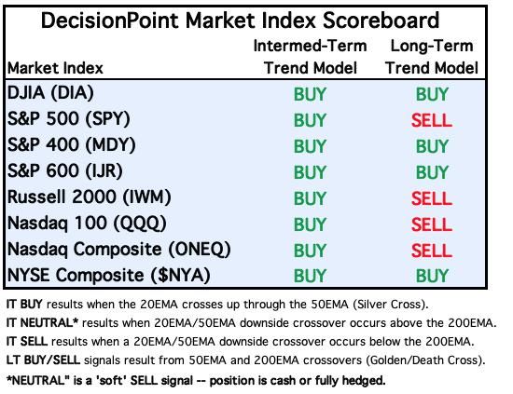Viewport: 513px width, 394px height.
Task: Click the Long-Term Trend Model column header
Action: (432, 57)
